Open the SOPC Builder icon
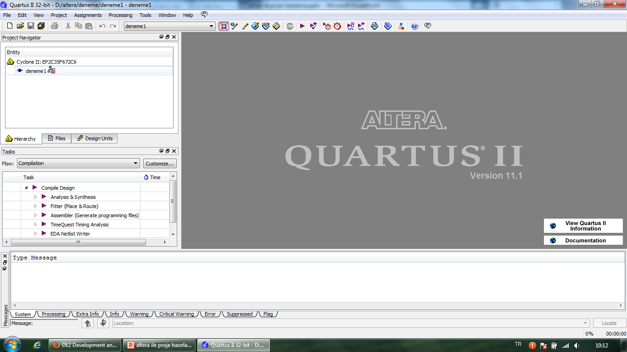 point(401,26)
